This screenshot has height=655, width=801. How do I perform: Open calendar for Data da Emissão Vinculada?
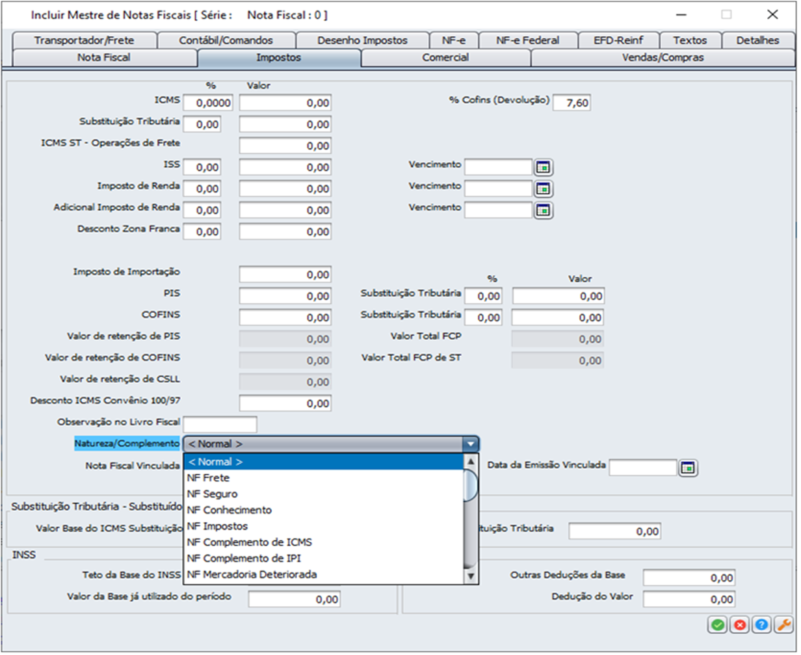[x=688, y=468]
